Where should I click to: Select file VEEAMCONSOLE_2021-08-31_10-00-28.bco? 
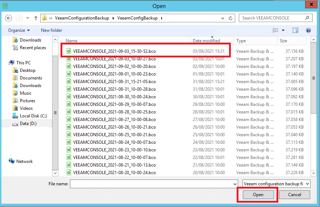(x=114, y=89)
